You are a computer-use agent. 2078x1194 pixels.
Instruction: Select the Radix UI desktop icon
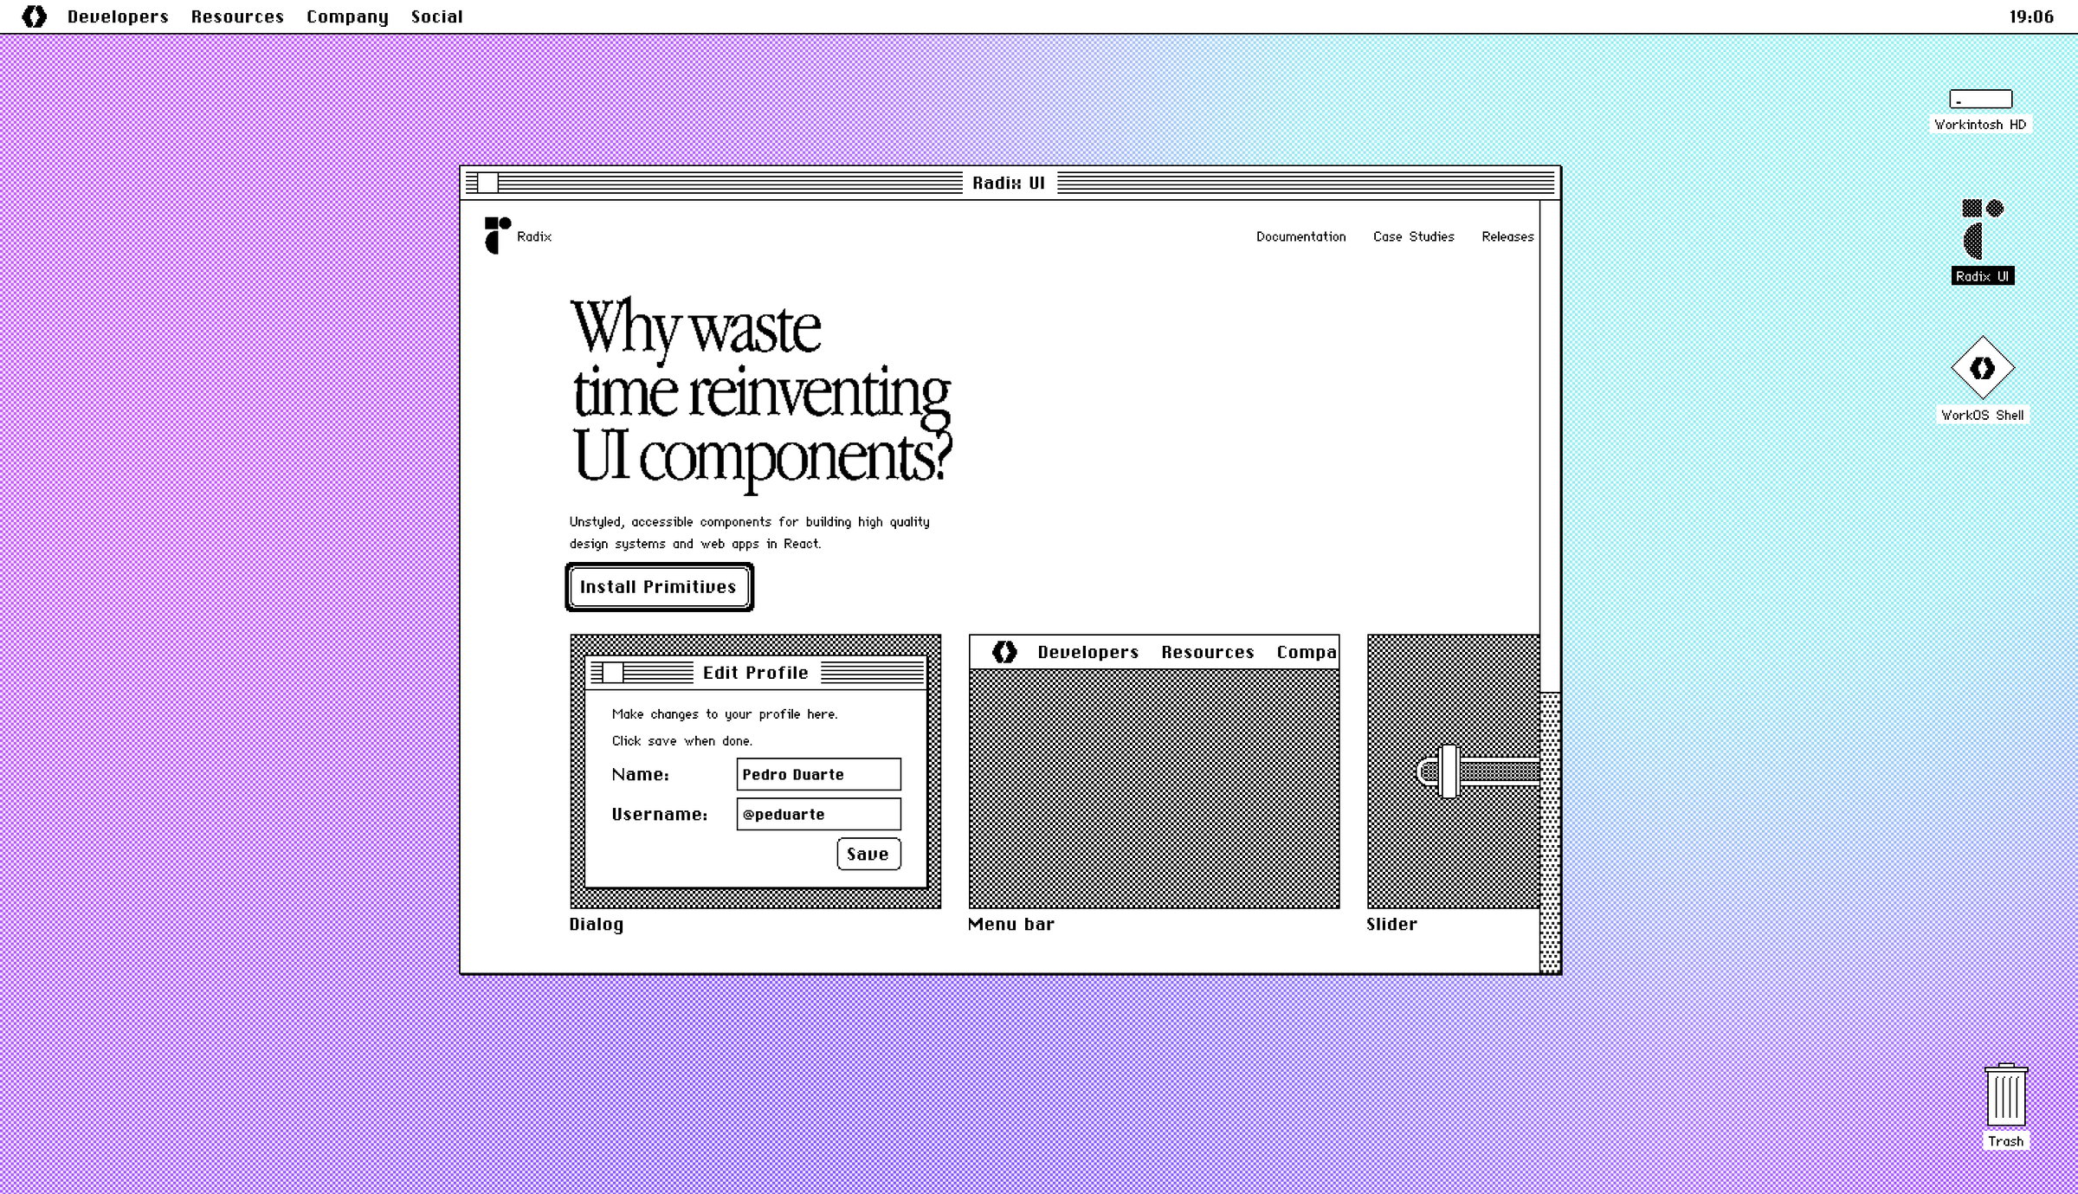(x=1982, y=241)
